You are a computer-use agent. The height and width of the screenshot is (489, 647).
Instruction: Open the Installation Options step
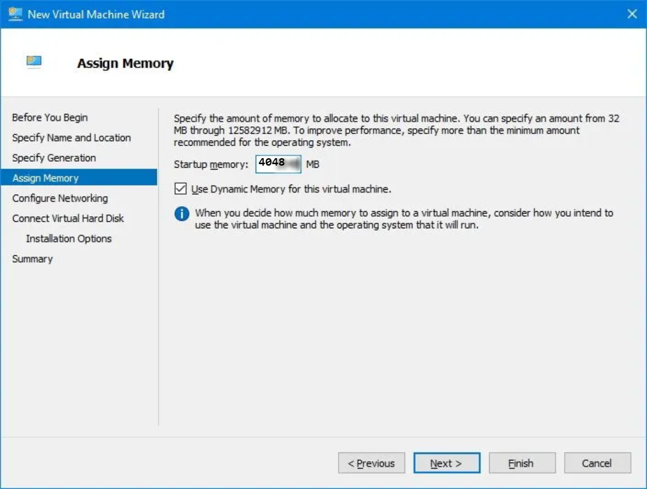68,239
